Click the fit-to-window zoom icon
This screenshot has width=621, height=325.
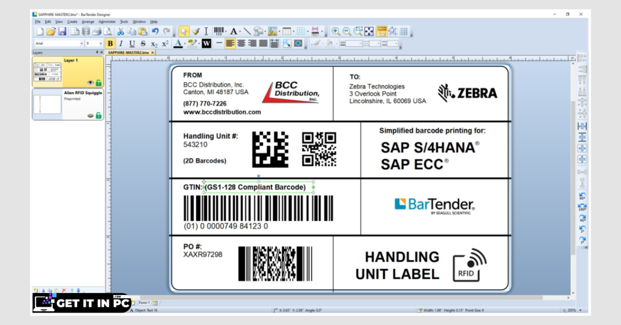click(x=369, y=32)
